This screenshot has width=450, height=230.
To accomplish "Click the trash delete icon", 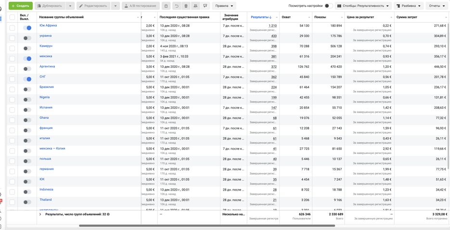I will (186, 6).
